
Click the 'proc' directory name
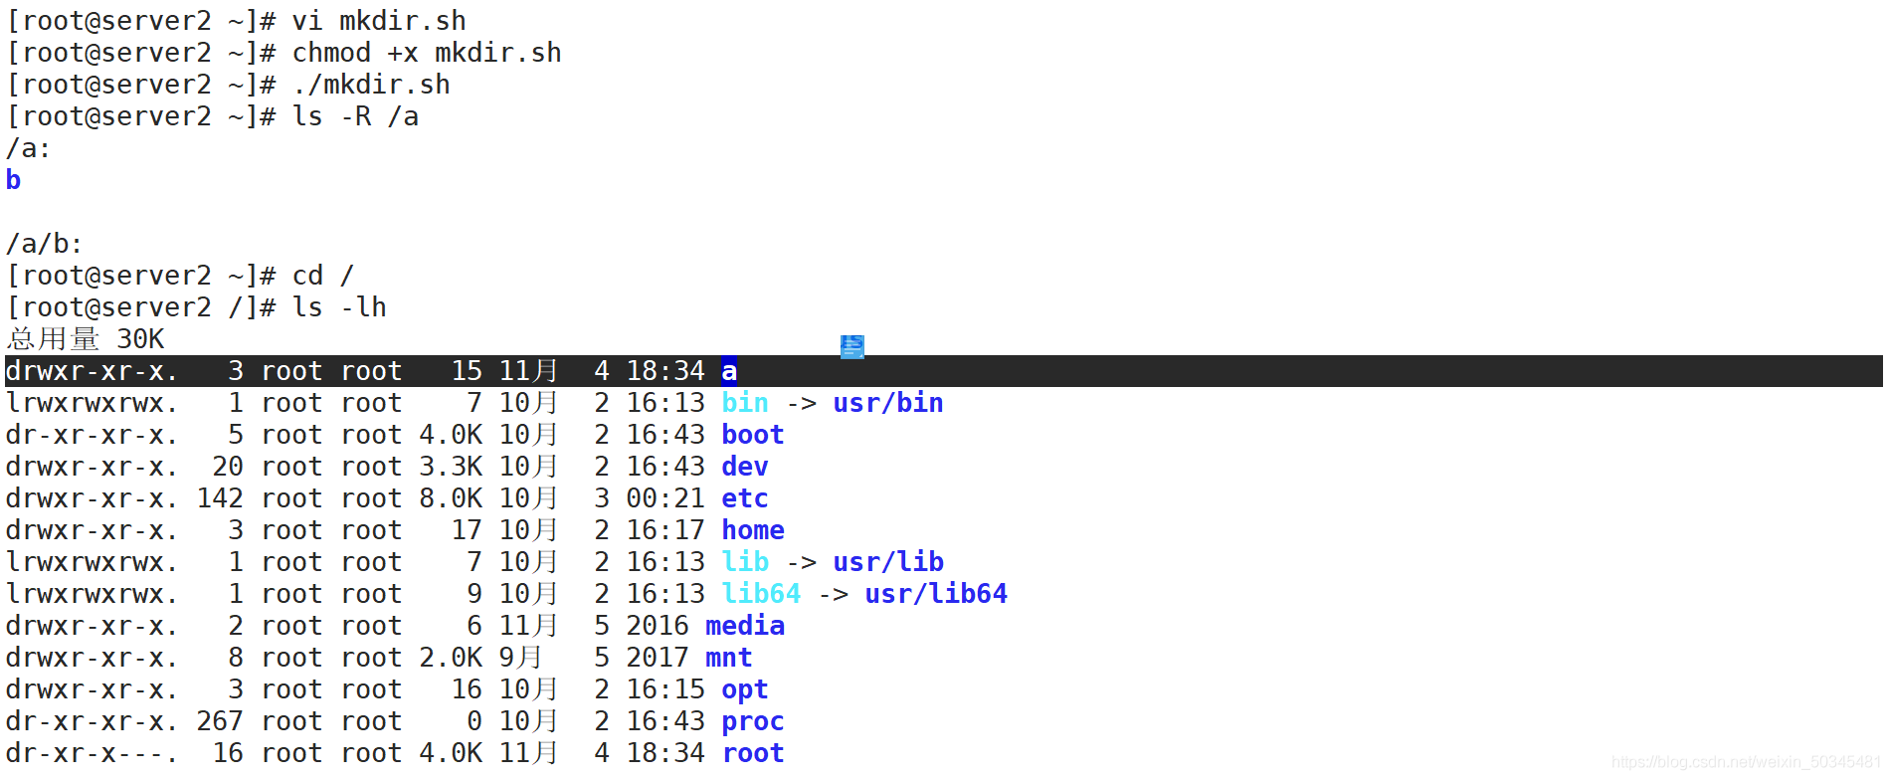click(x=753, y=721)
